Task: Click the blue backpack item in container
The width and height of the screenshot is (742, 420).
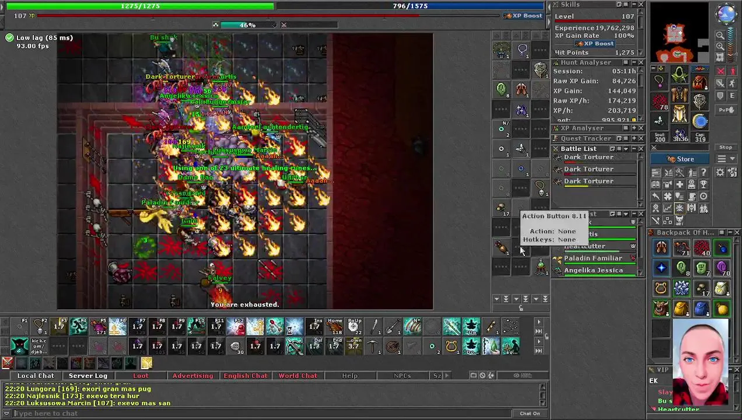Action: [701, 309]
